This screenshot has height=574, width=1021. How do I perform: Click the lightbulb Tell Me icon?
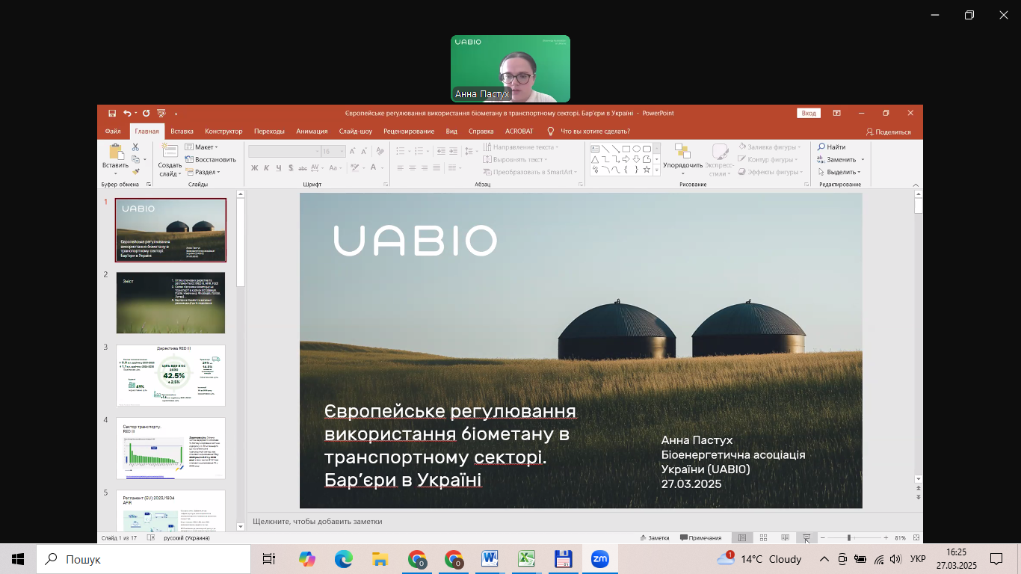point(551,131)
